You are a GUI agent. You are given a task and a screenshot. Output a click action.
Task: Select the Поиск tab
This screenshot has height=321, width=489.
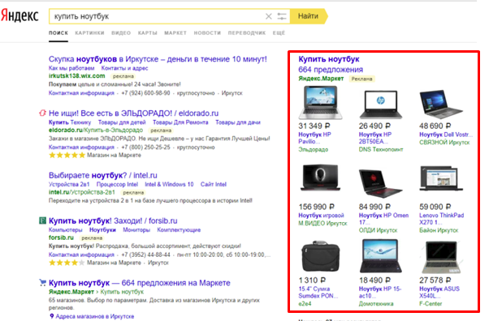pyautogui.click(x=58, y=33)
